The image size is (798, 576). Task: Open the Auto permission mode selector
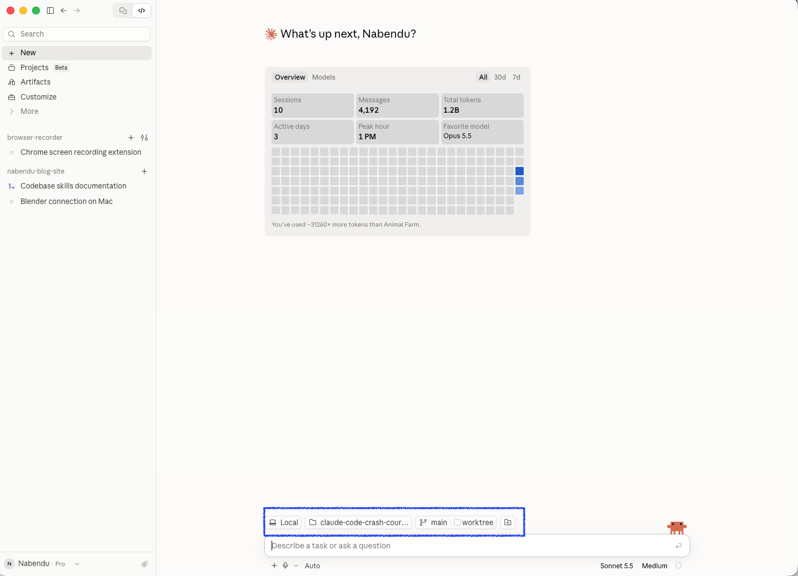[x=312, y=565]
